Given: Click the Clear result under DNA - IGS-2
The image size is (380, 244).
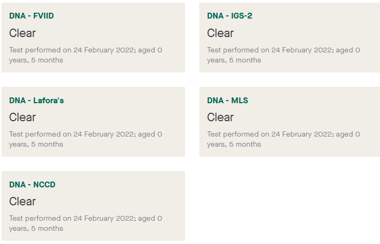Looking at the screenshot, I should tap(220, 33).
